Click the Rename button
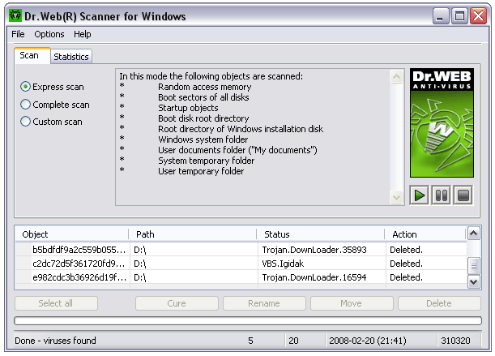This screenshot has width=495, height=356. pos(264,303)
